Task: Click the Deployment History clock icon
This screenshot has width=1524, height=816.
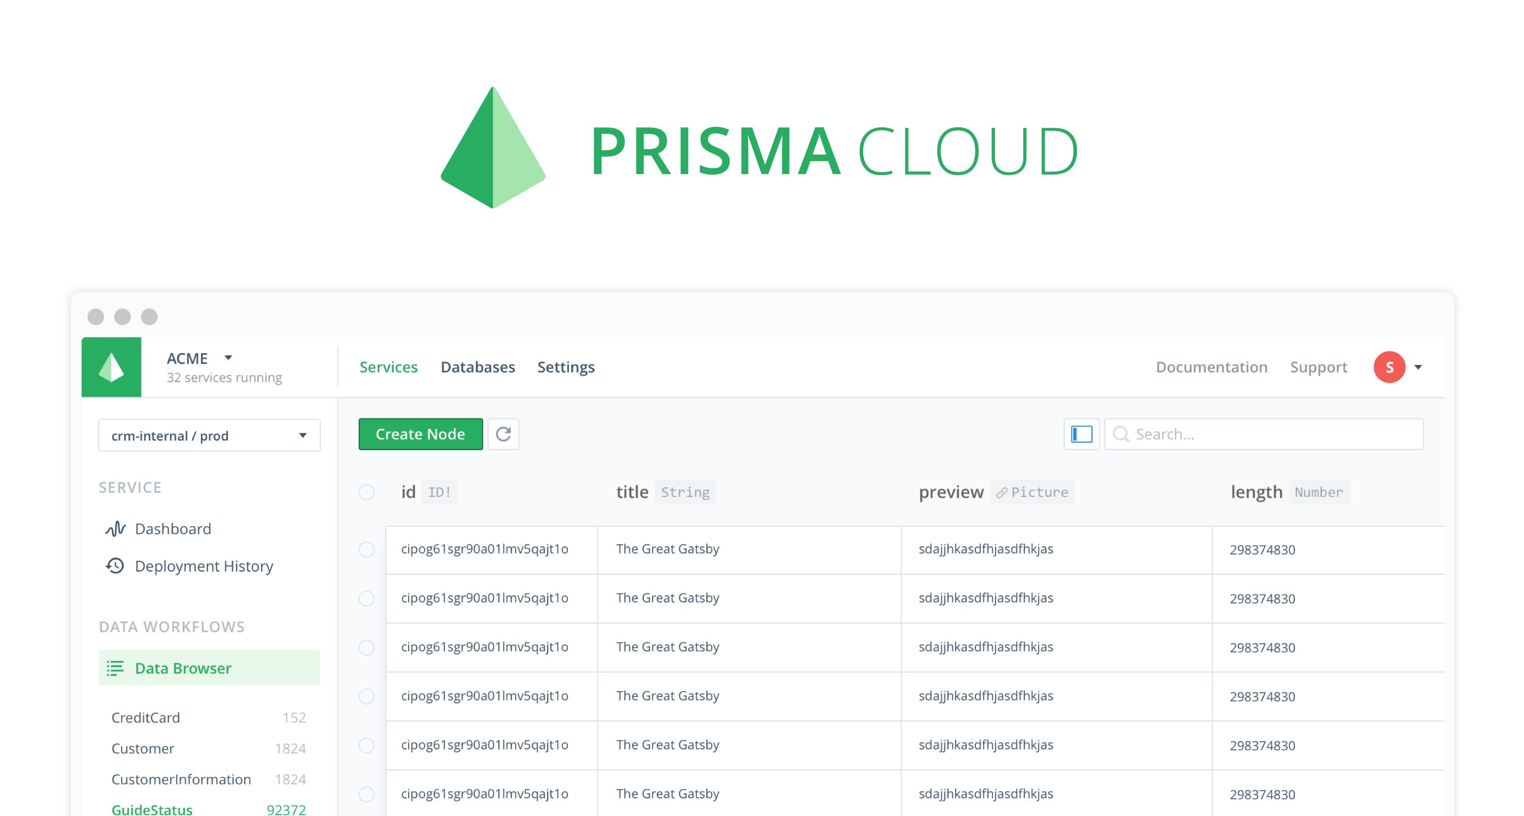Action: (115, 566)
